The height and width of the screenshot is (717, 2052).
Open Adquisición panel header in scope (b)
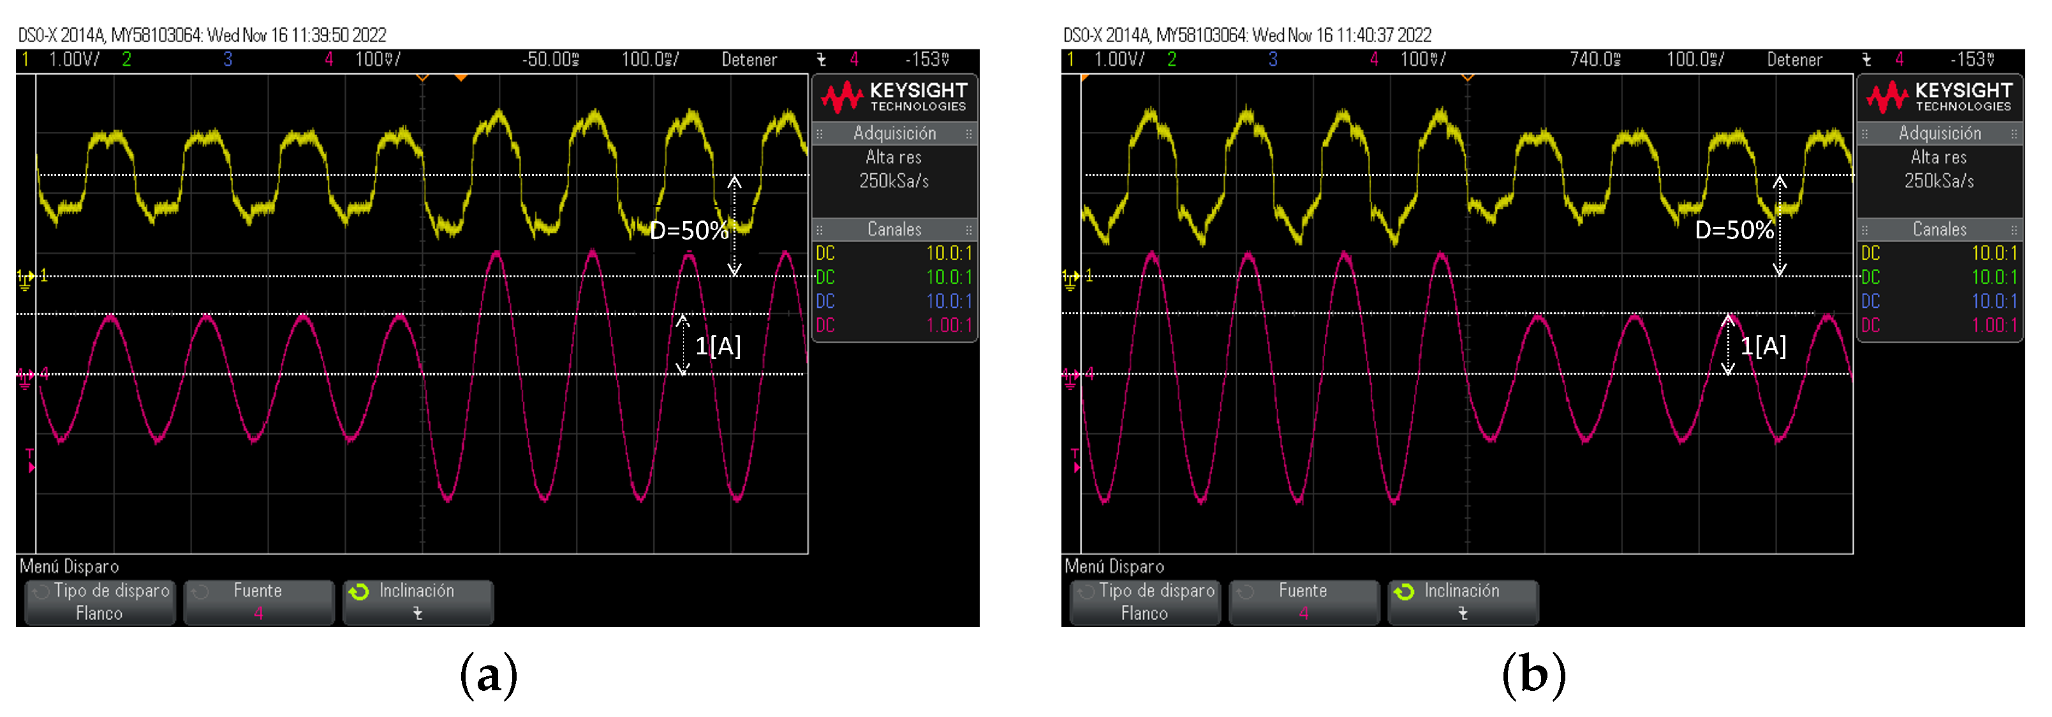click(x=1939, y=133)
